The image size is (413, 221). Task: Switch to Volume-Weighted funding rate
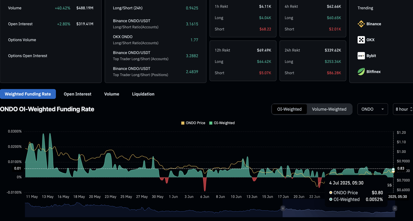point(329,109)
